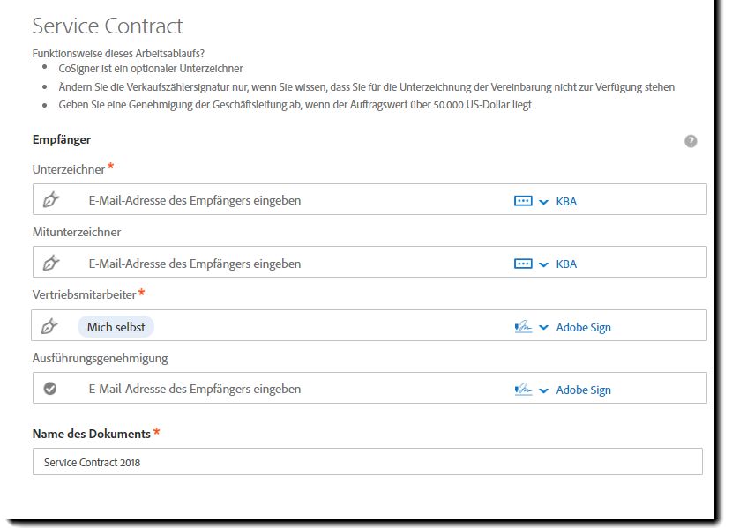Viewport: 732px width, 528px height.
Task: Open authentication dropdown for Vertriebsmitarbeiter
Action: [543, 327]
